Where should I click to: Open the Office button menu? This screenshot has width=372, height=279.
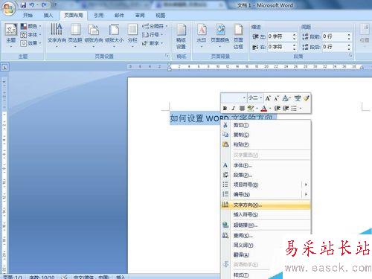[9, 8]
